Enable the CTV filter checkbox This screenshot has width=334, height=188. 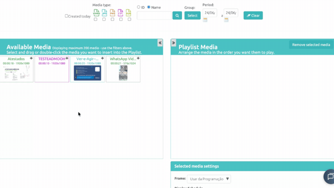click(x=121, y=19)
